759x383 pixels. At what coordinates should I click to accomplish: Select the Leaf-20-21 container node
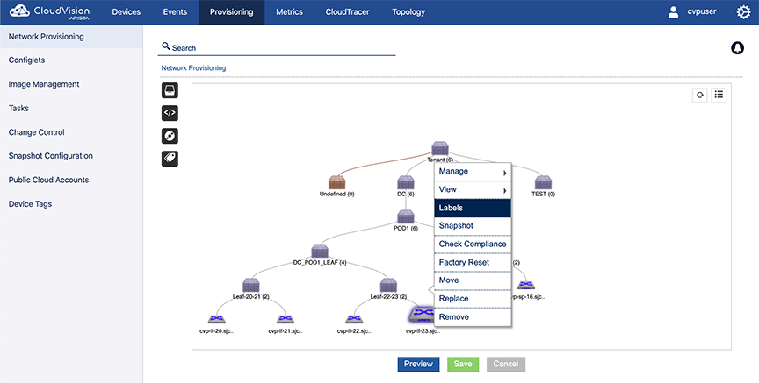251,286
